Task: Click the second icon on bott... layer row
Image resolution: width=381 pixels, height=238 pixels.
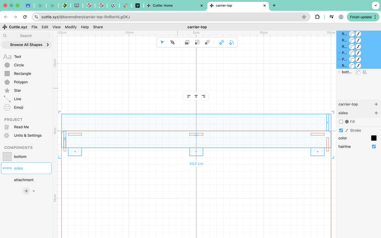Action: click(x=365, y=72)
